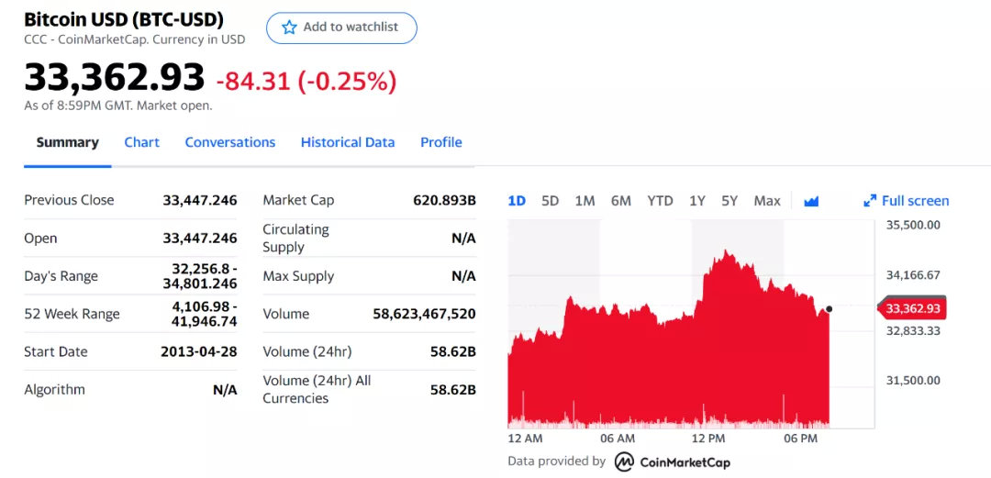This screenshot has width=991, height=478.
Task: Click the Full screen expand arrows icon
Action: tap(871, 201)
